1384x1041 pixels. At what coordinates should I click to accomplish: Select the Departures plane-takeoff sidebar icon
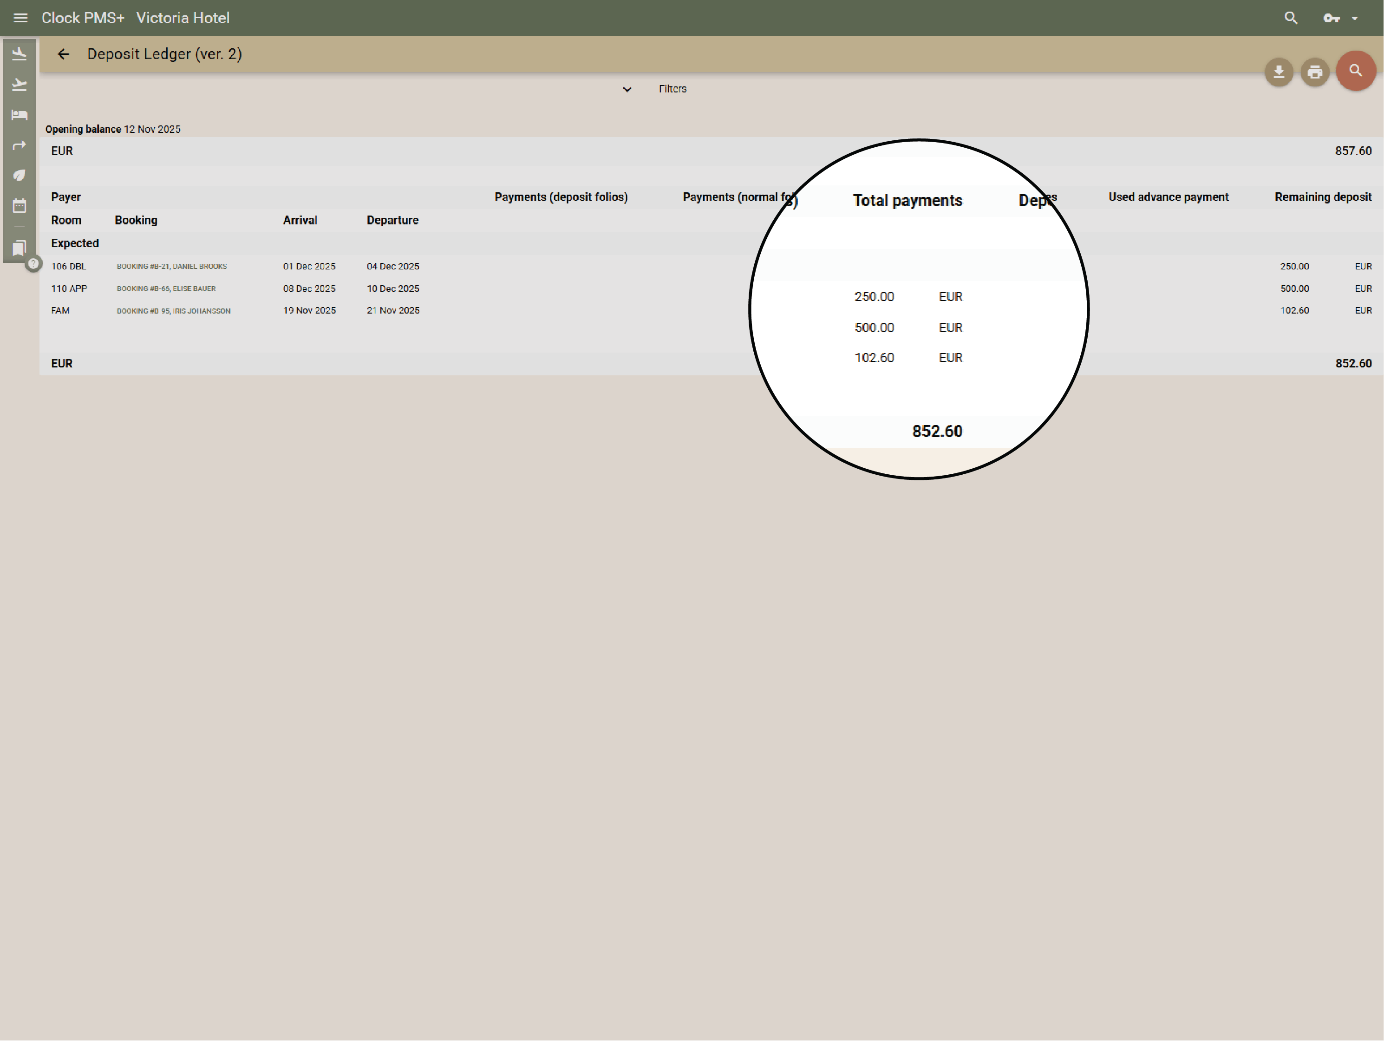point(20,84)
